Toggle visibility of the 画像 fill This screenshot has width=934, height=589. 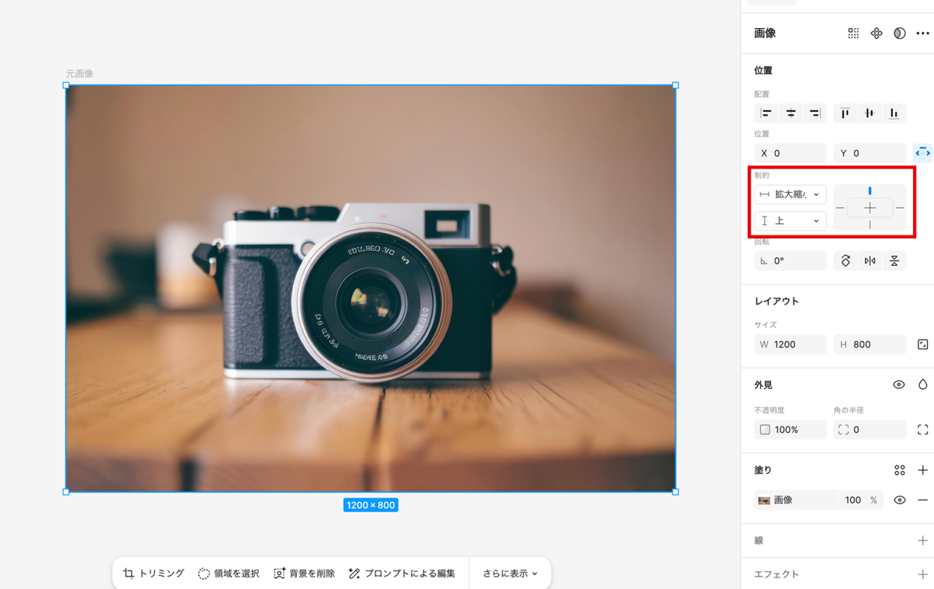[899, 500]
